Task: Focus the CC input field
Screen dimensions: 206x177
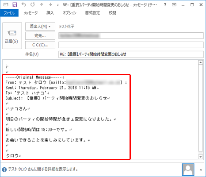Action: coord(131,45)
